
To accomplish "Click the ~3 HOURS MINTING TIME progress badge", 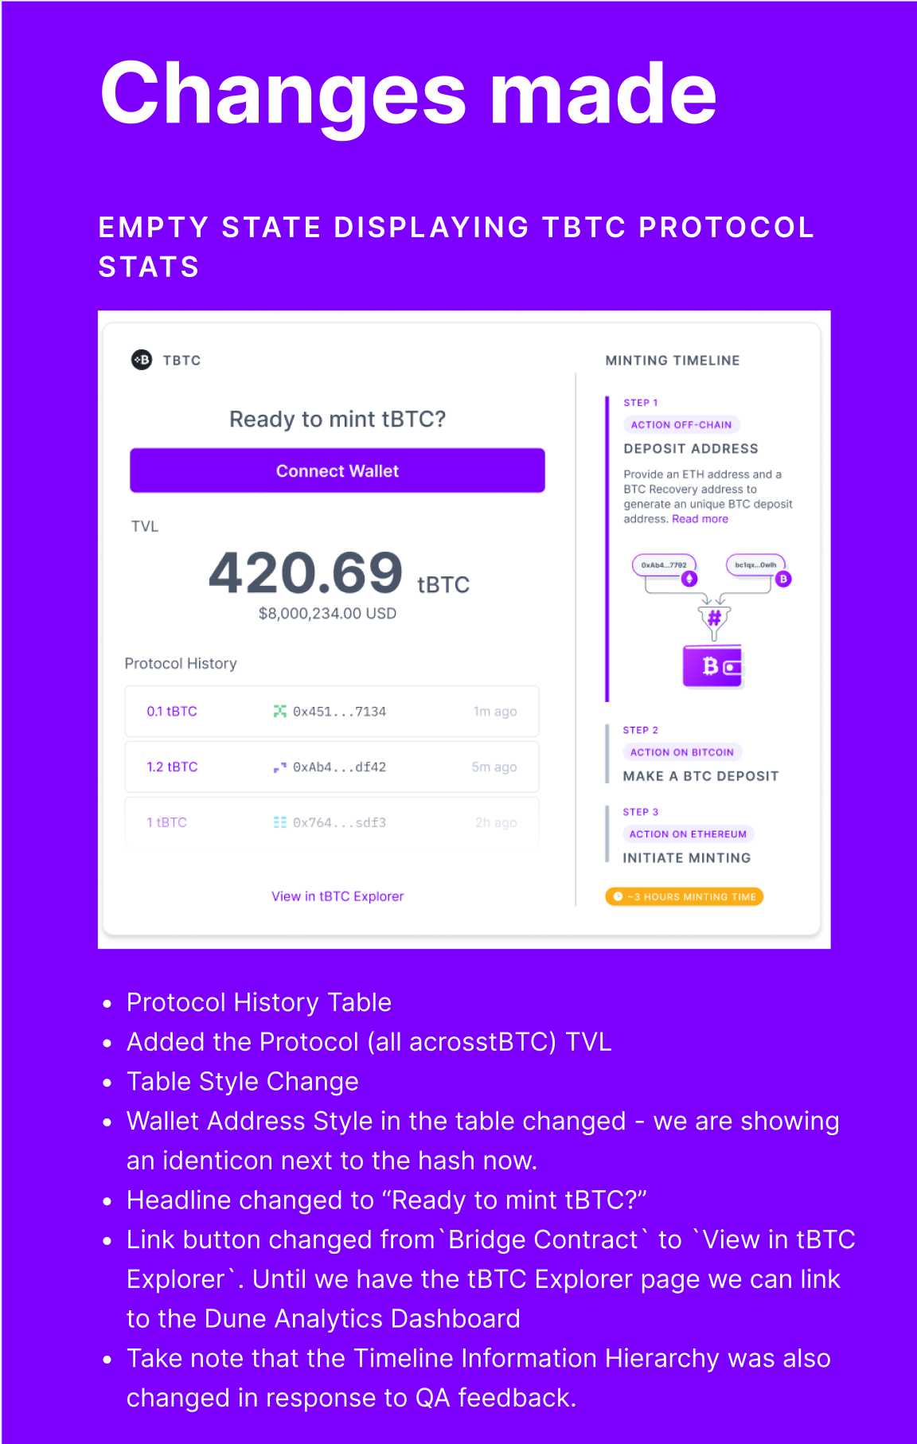I will tap(683, 896).
